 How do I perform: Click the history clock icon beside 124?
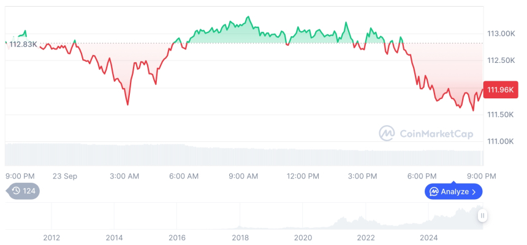coord(16,191)
